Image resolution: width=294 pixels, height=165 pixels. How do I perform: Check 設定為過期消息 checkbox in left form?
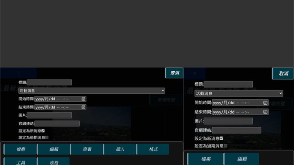click(x=47, y=138)
